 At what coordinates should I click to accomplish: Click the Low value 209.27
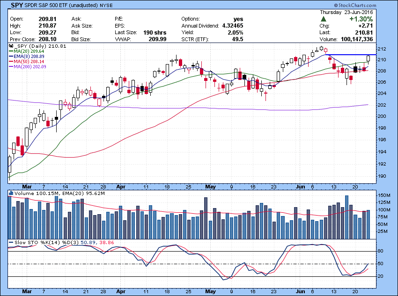(x=47, y=32)
